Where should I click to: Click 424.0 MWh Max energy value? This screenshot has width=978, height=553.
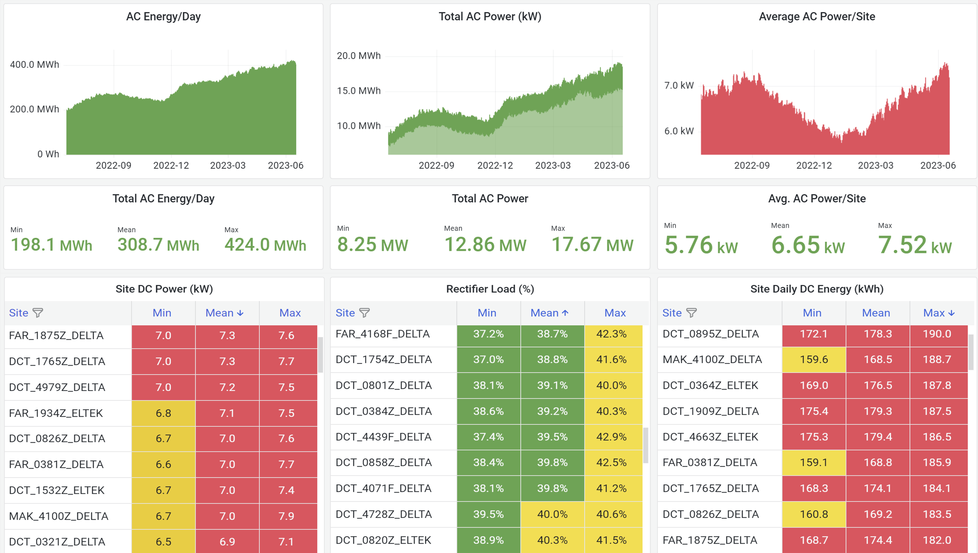(265, 245)
